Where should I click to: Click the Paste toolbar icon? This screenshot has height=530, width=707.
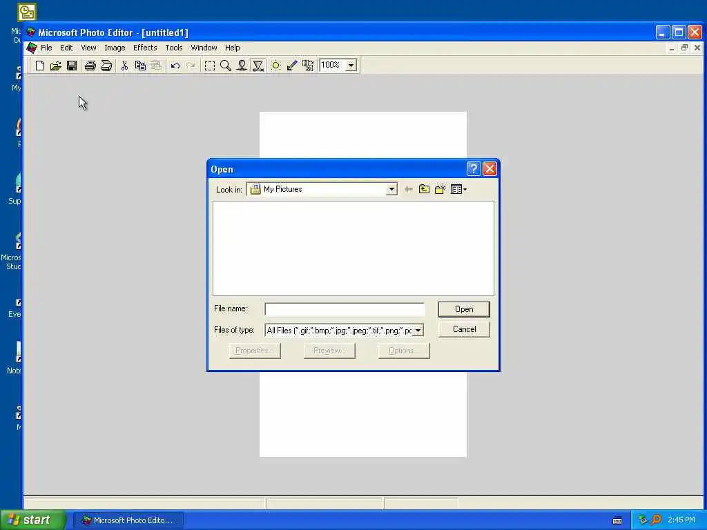(x=157, y=66)
